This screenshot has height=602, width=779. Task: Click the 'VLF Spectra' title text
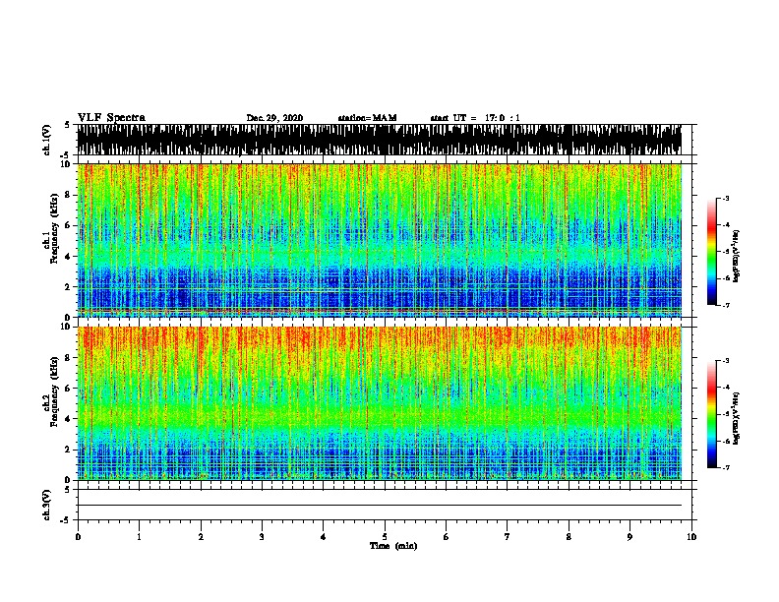pyautogui.click(x=111, y=118)
